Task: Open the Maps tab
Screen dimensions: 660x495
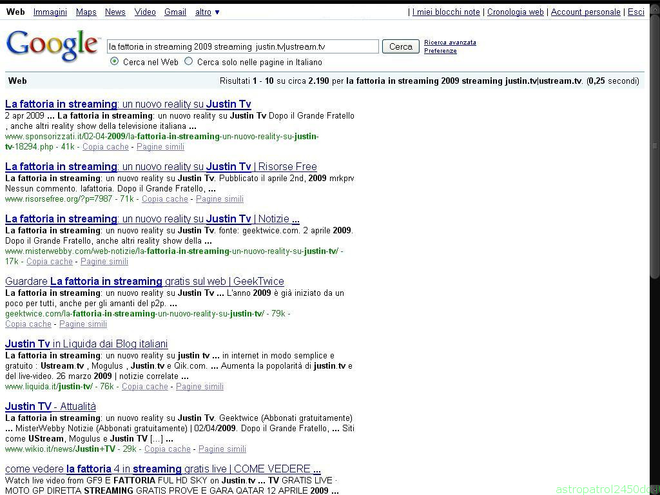Action: [x=86, y=12]
